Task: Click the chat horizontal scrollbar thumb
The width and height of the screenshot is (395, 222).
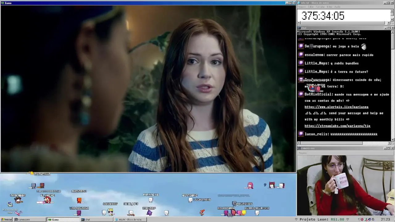Action: click(x=331, y=143)
